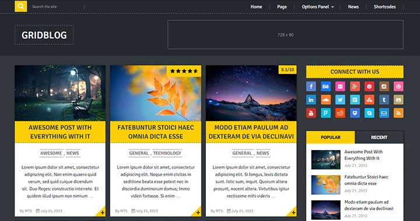Open the Modo Etiam Paulum title
Image resolution: width=420 pixels, height=221 pixels.
click(251, 132)
